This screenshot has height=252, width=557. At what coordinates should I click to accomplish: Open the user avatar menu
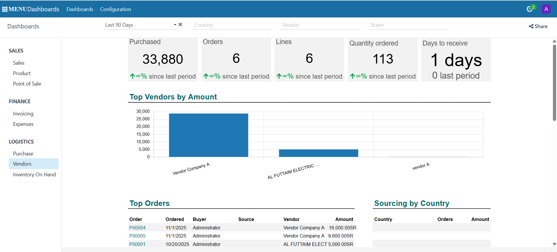[x=546, y=9]
